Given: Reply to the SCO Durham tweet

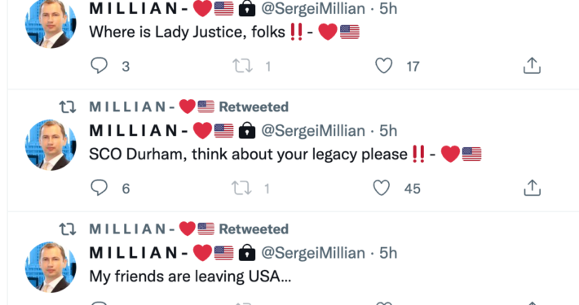Looking at the screenshot, I should pyautogui.click(x=99, y=188).
